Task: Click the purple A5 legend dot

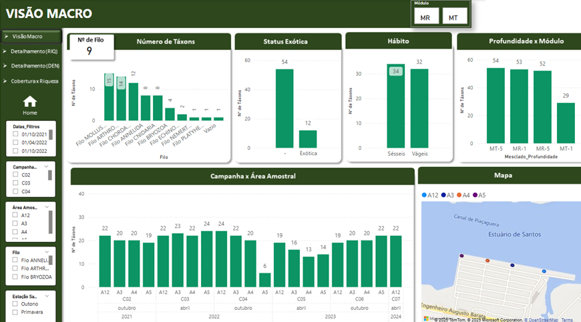Action: [x=475, y=195]
